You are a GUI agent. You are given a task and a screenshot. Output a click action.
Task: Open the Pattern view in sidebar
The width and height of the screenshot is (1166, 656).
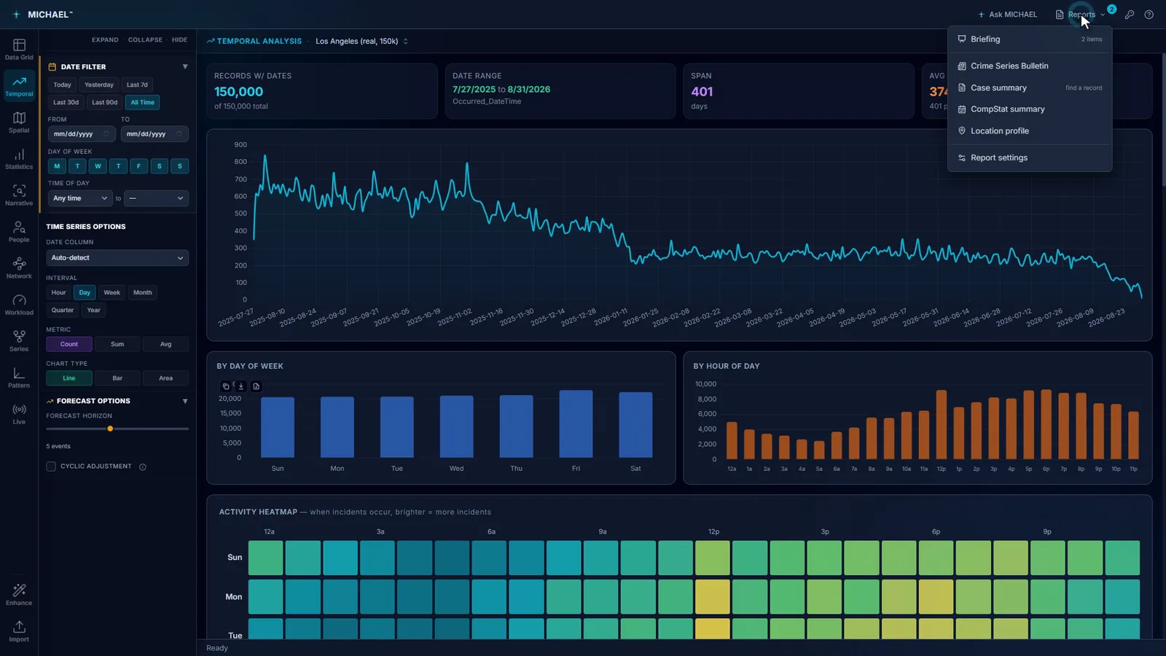tap(19, 378)
